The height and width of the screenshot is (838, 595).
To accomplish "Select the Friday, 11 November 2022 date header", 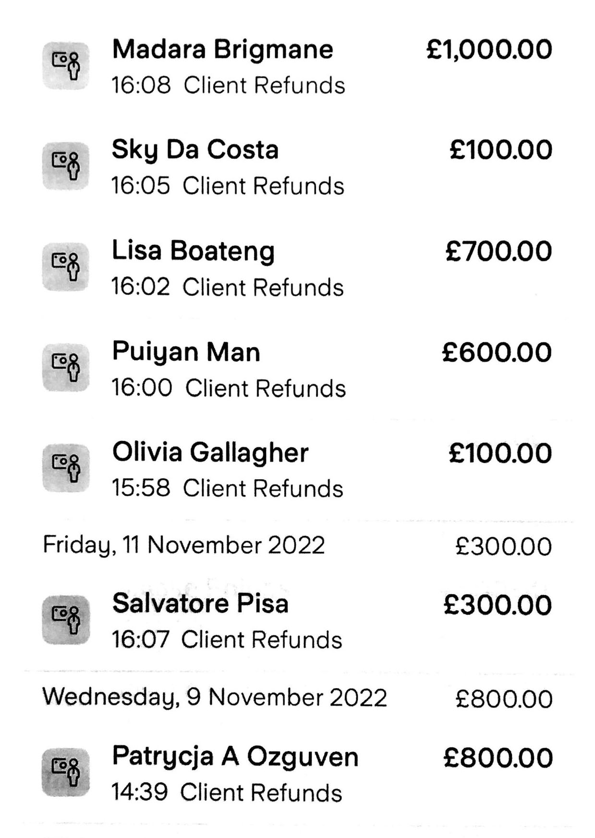I will click(184, 546).
